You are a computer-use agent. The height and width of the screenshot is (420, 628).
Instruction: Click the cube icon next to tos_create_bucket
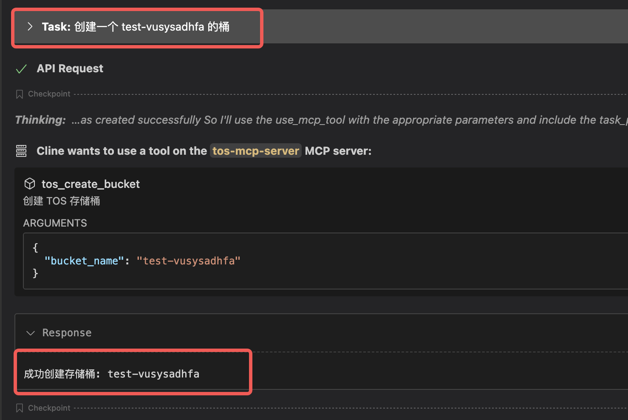(x=30, y=184)
